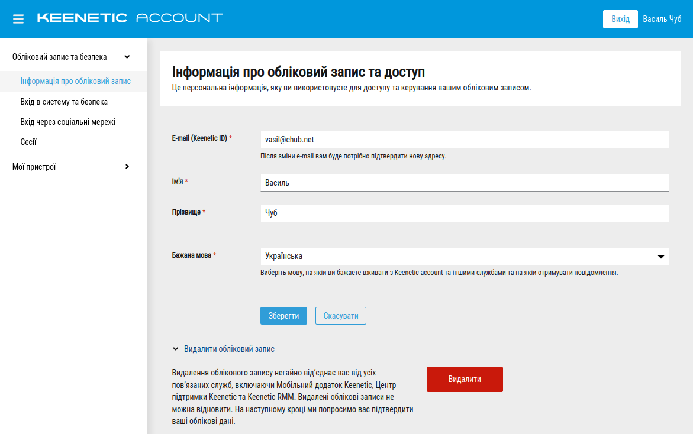Collapse the Видалити обліковий запис section

176,349
